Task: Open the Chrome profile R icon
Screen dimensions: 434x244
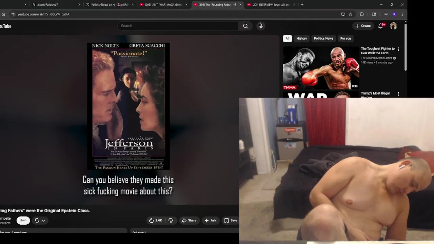Action: [394, 14]
